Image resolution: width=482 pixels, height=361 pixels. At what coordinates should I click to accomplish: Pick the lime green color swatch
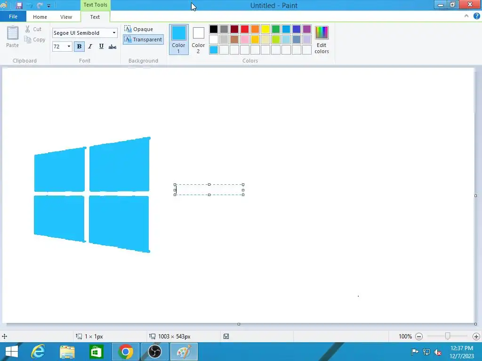(x=276, y=39)
